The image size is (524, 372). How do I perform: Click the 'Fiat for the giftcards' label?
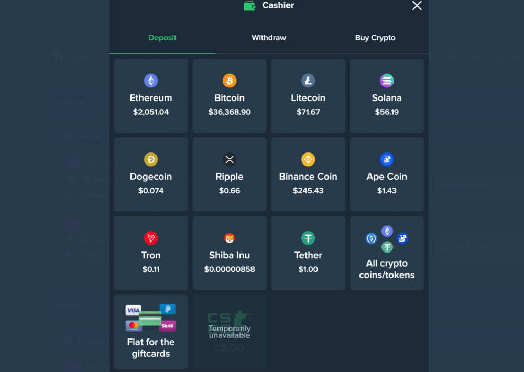[x=151, y=348]
